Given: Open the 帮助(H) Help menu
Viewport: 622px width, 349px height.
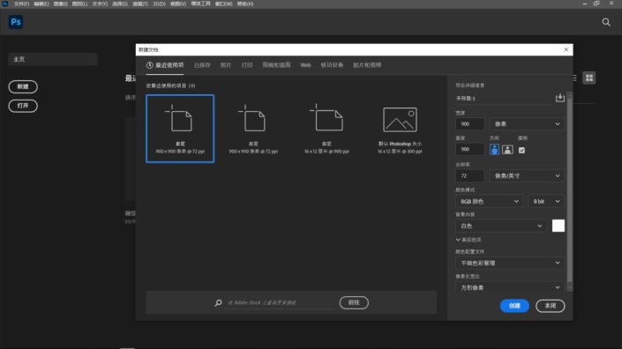Looking at the screenshot, I should tap(245, 4).
